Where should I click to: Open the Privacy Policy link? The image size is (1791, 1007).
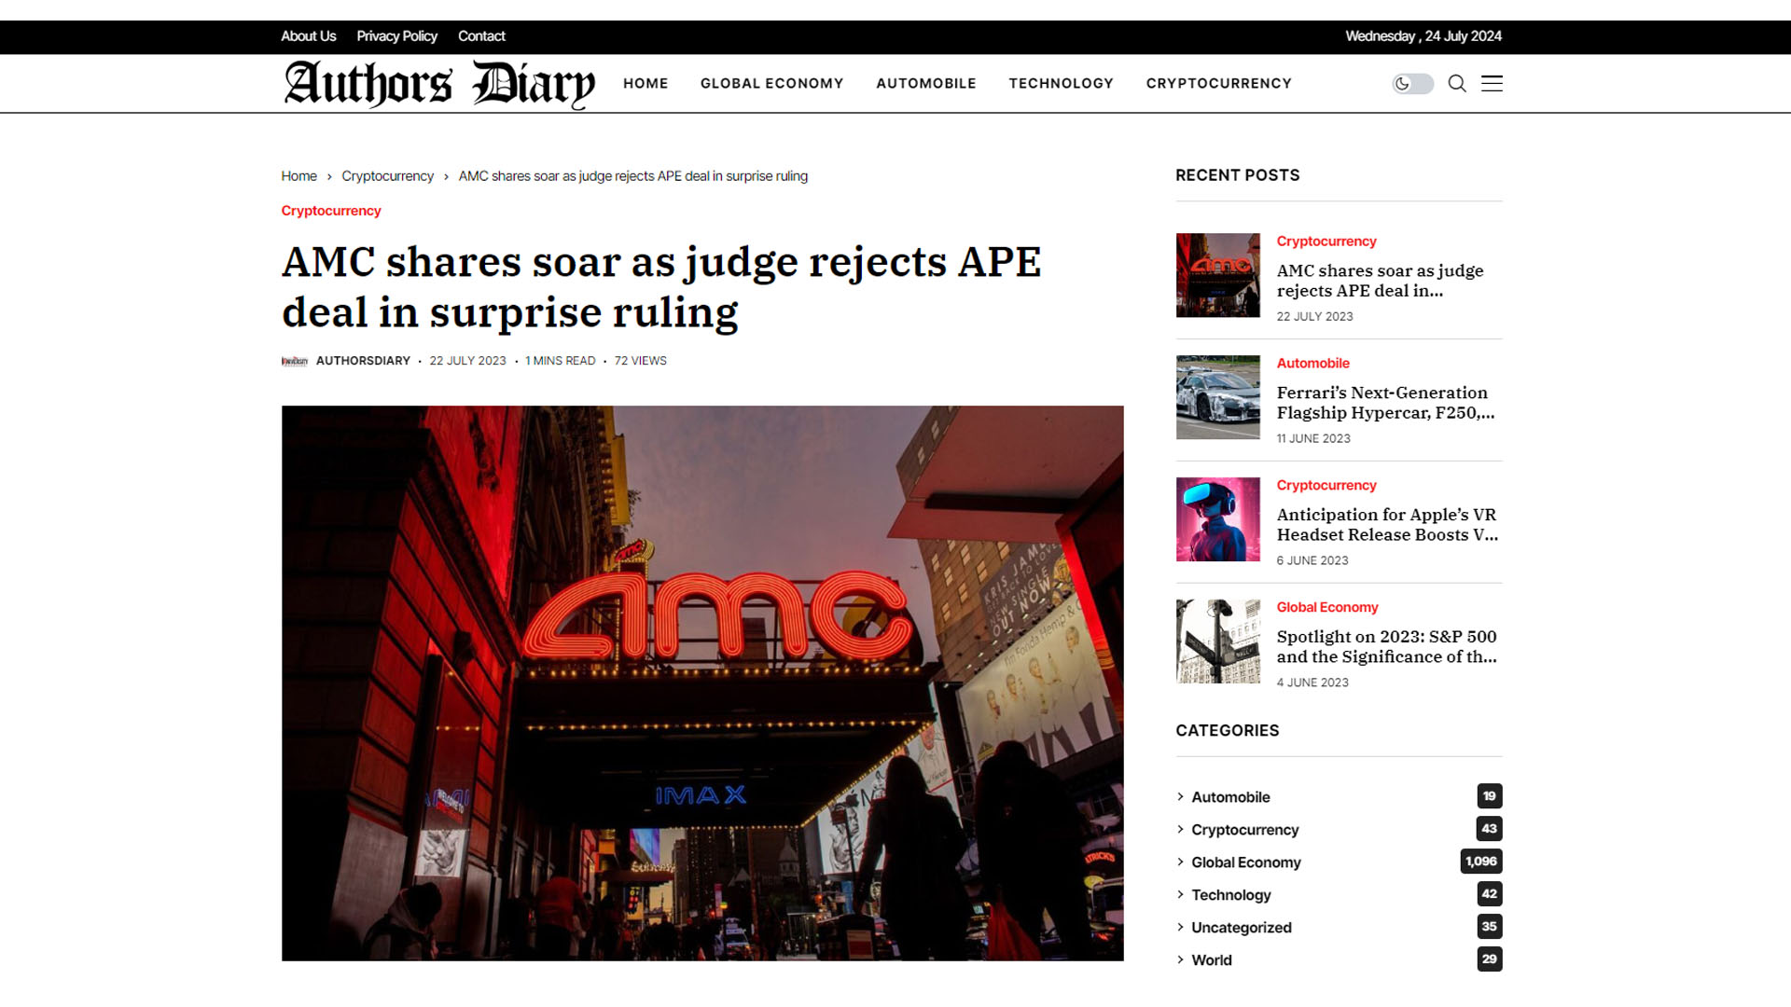click(x=396, y=36)
